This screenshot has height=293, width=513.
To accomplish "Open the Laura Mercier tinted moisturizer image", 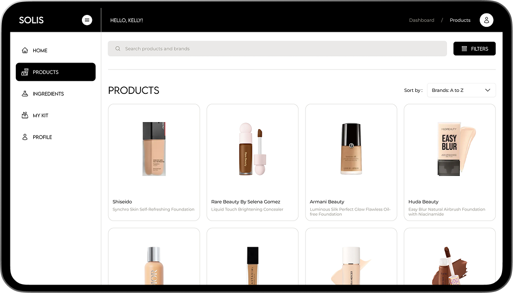I will (351, 266).
